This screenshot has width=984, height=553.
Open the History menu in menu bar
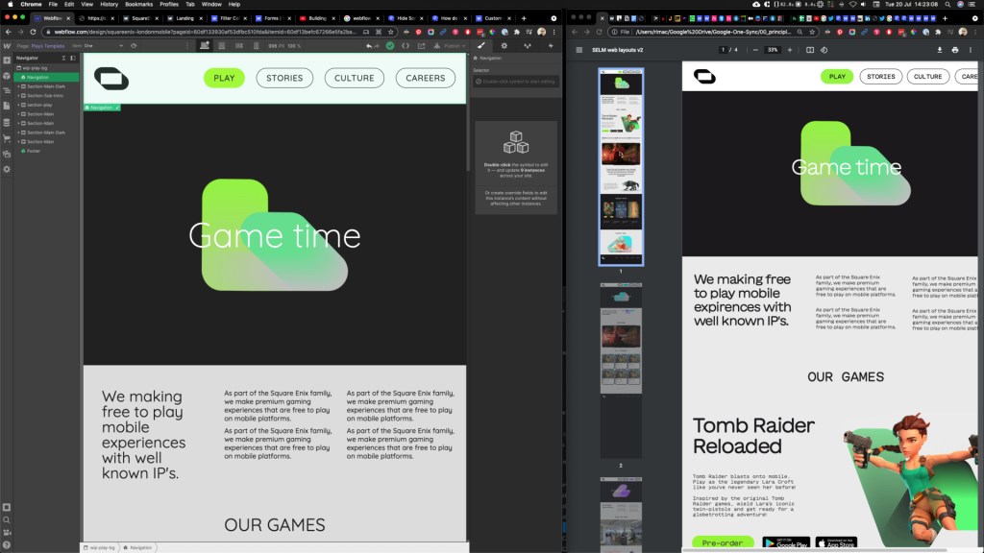click(x=110, y=5)
